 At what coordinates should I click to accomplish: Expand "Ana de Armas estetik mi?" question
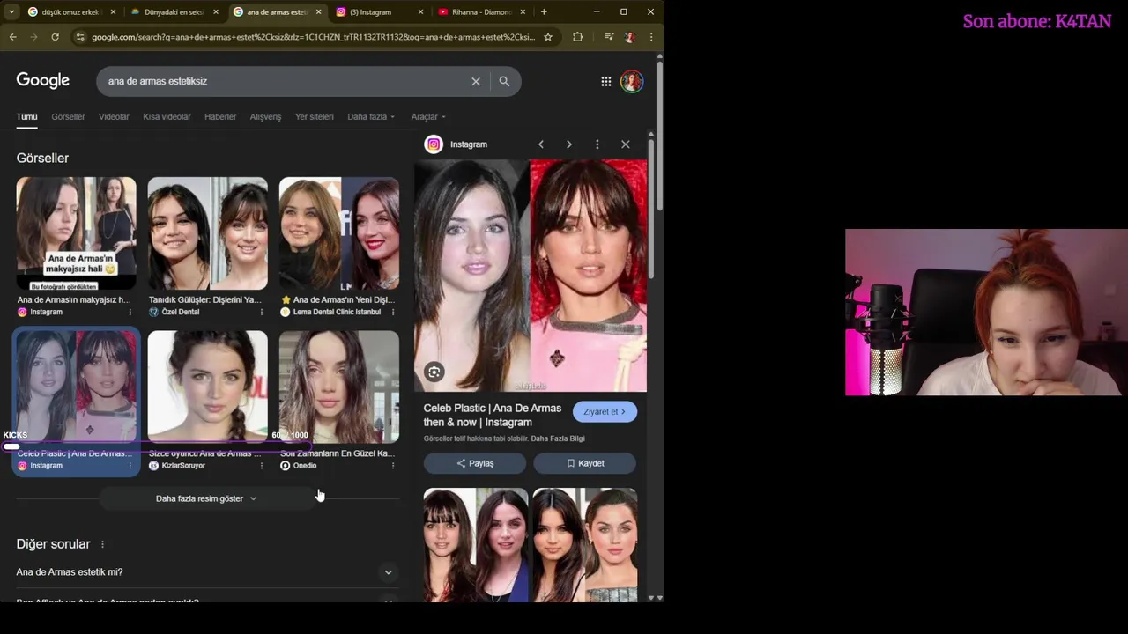coord(207,572)
